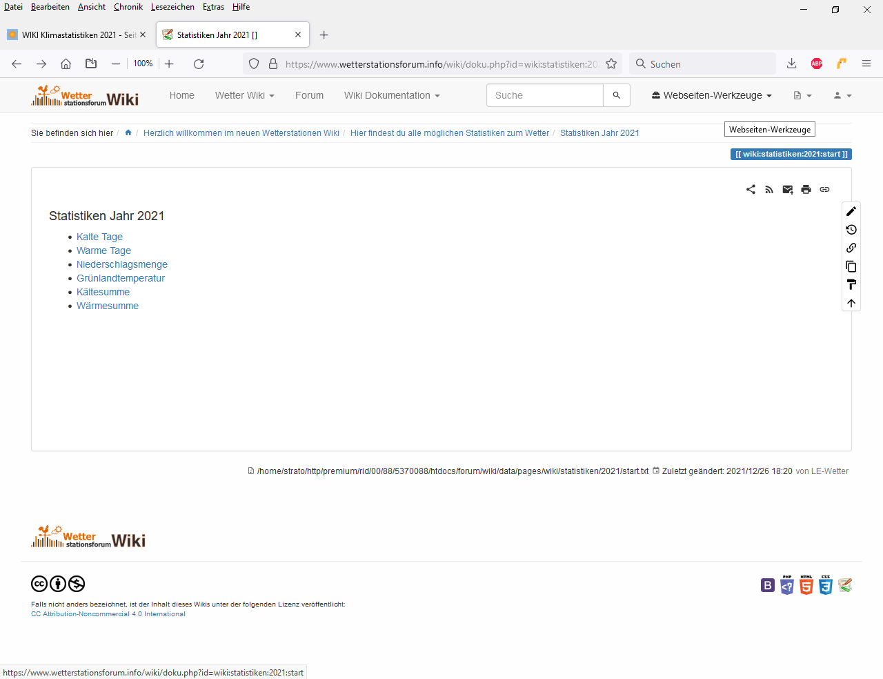Click the permalink chain icon beside the printer
Screen dimensions: 883x679
pos(824,190)
